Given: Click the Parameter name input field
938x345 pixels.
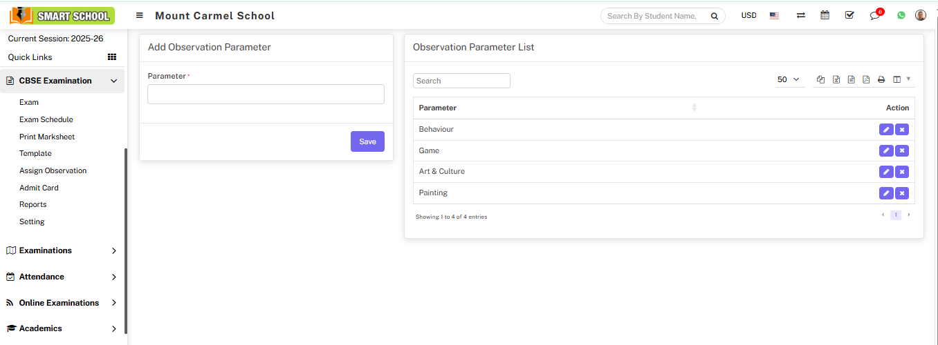Looking at the screenshot, I should click(266, 95).
